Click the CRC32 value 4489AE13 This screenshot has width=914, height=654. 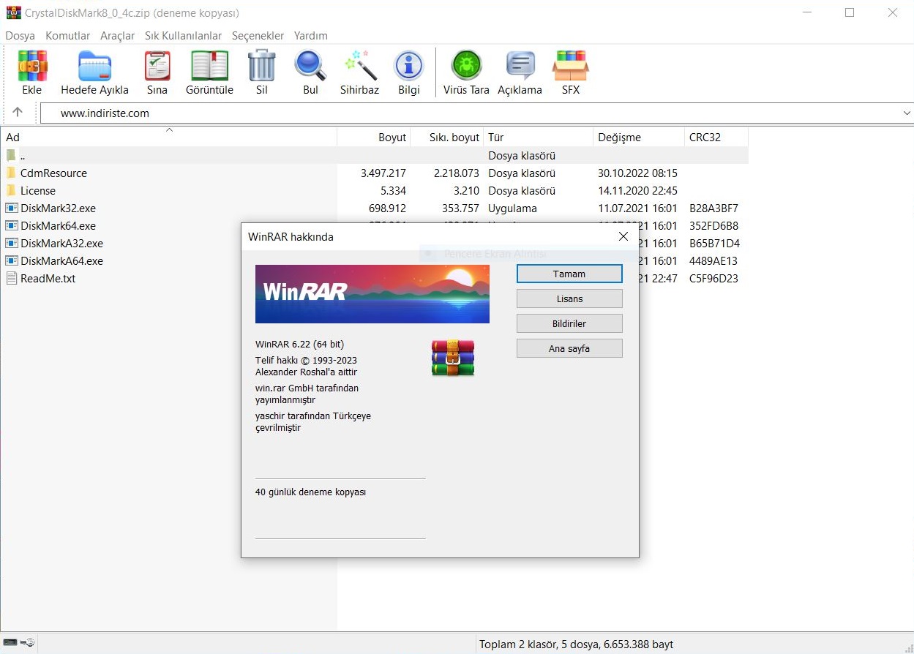pos(713,261)
